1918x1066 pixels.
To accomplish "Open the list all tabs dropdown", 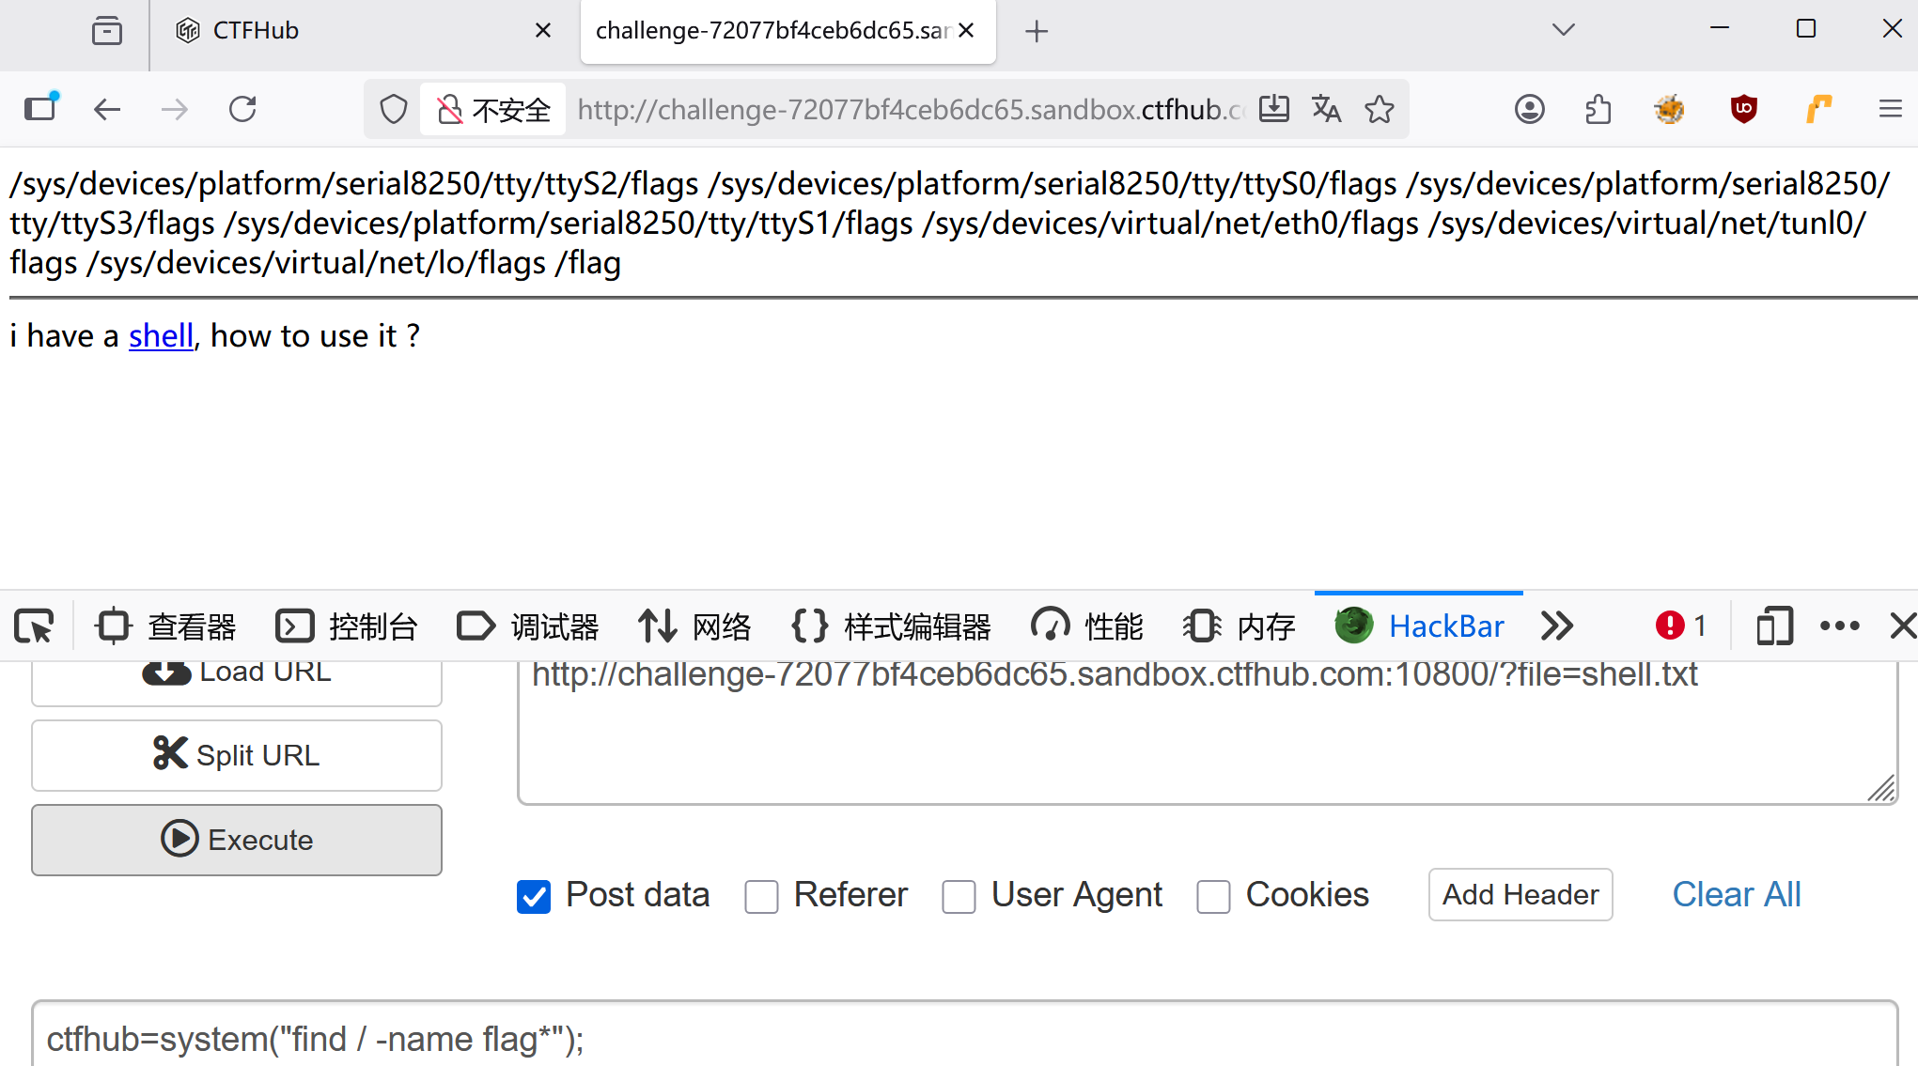I will (1563, 30).
